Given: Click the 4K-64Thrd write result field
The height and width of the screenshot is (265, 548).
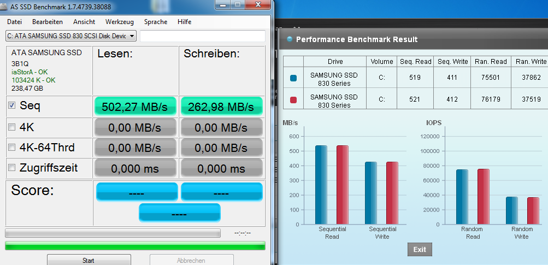Looking at the screenshot, I should click(x=222, y=148).
